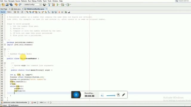Click the globe browser icon in main toolbar
Viewport: 191px width, 107px height.
click(x=44, y=5)
